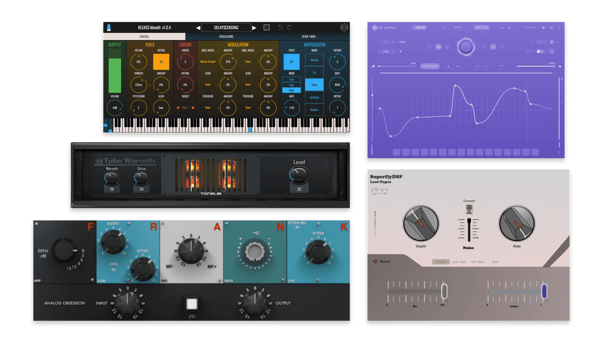
Task: Click the SNAP TO GRID button in panflow
Action: [430, 66]
